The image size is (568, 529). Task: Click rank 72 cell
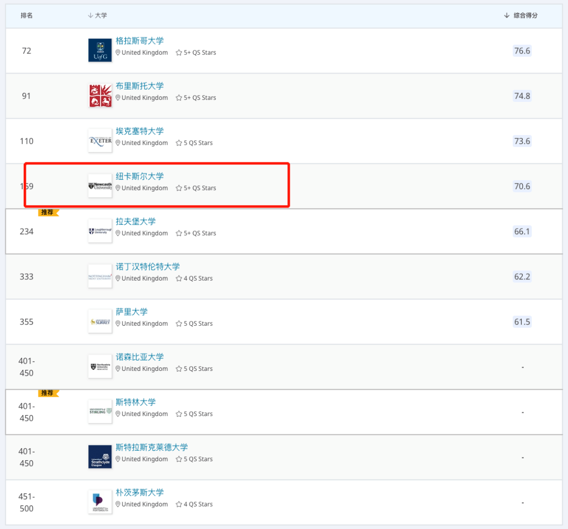(26, 50)
